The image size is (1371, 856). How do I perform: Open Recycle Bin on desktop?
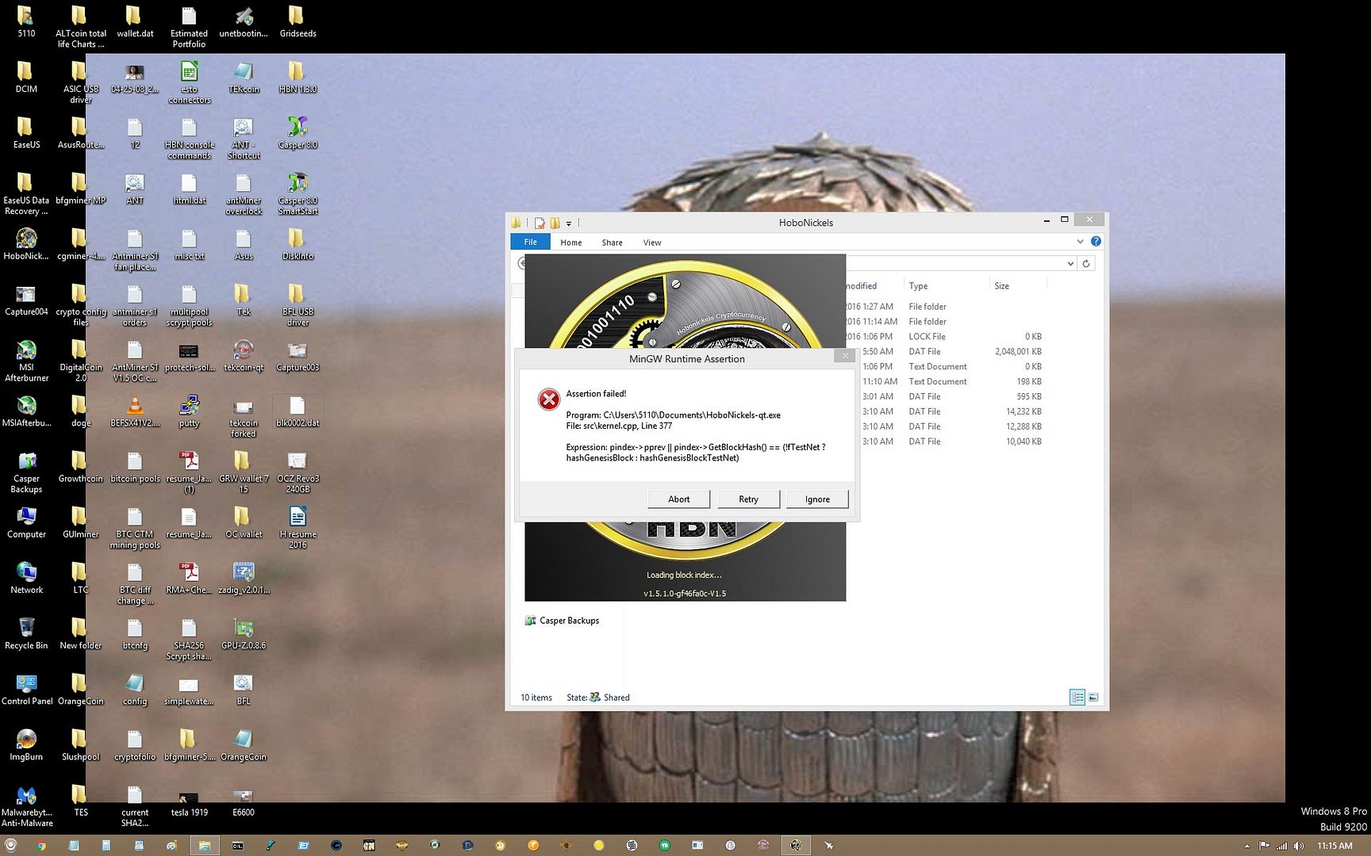point(26,634)
